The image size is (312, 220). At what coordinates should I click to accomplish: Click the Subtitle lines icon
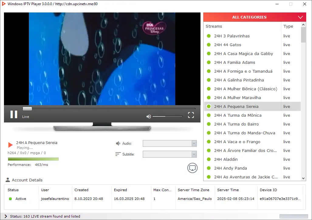[x=118, y=154]
